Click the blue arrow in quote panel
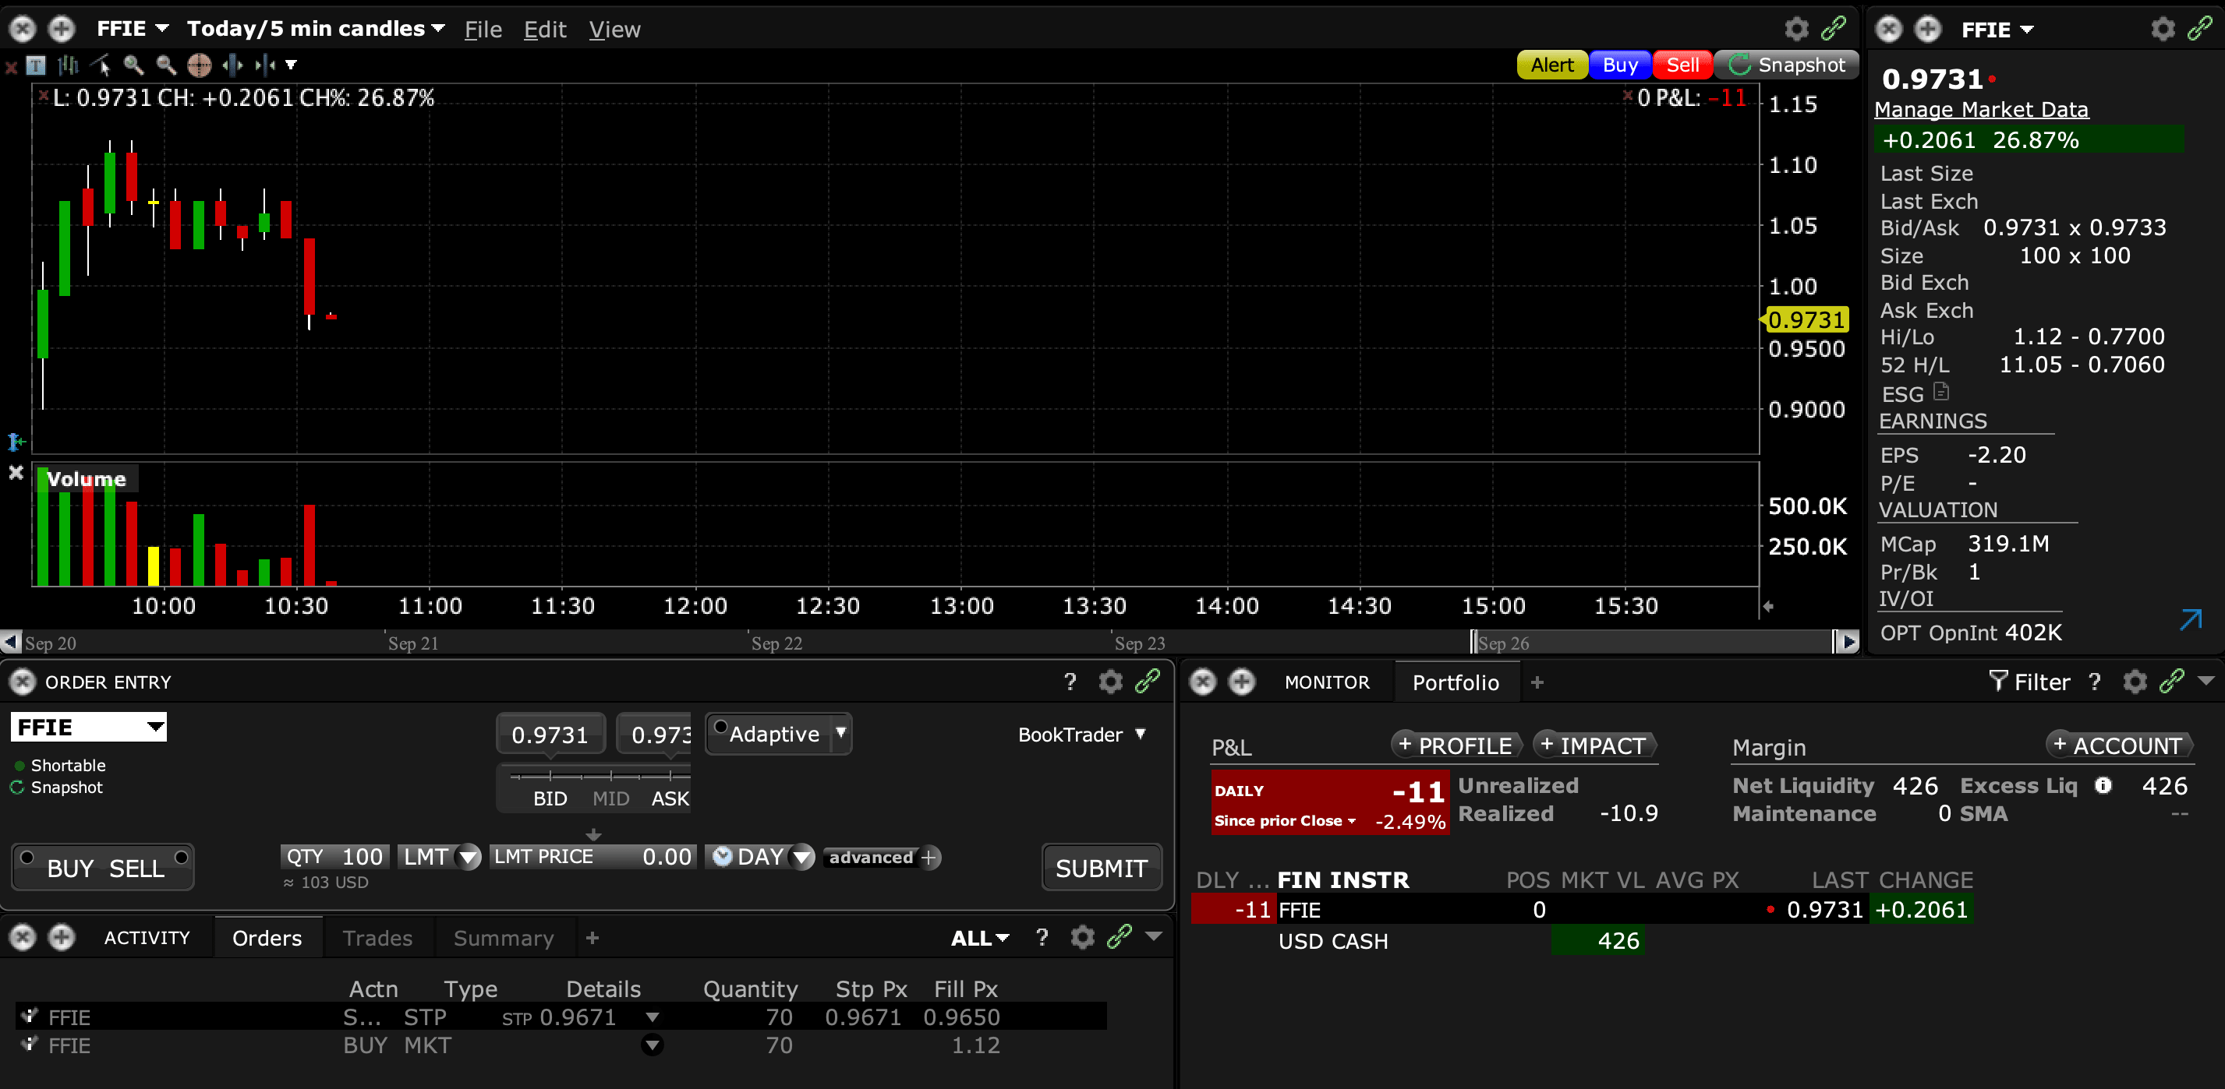Image resolution: width=2225 pixels, height=1089 pixels. [2191, 619]
